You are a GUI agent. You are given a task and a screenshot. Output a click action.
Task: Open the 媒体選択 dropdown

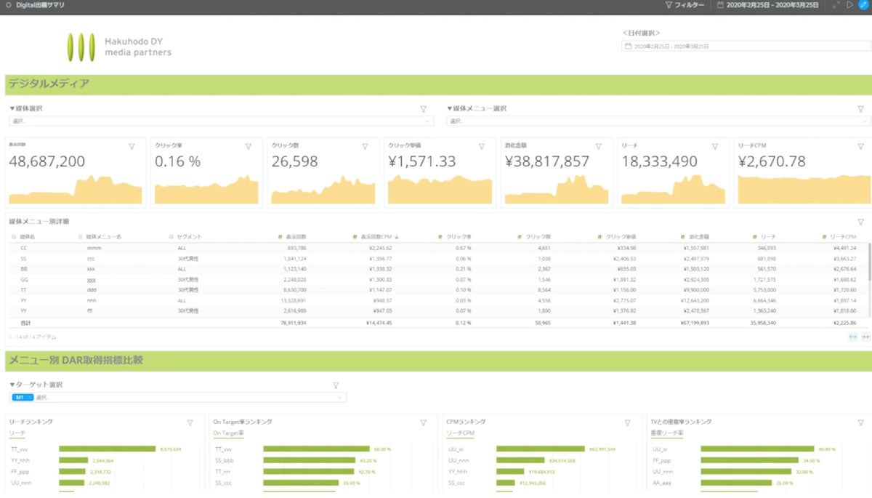[x=221, y=121]
